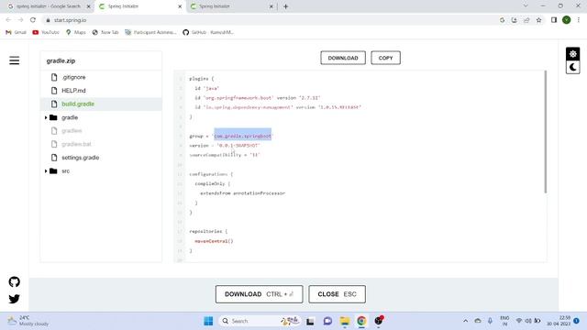Switch to the Google Search browser tab
This screenshot has width=587, height=330.
[x=48, y=6]
